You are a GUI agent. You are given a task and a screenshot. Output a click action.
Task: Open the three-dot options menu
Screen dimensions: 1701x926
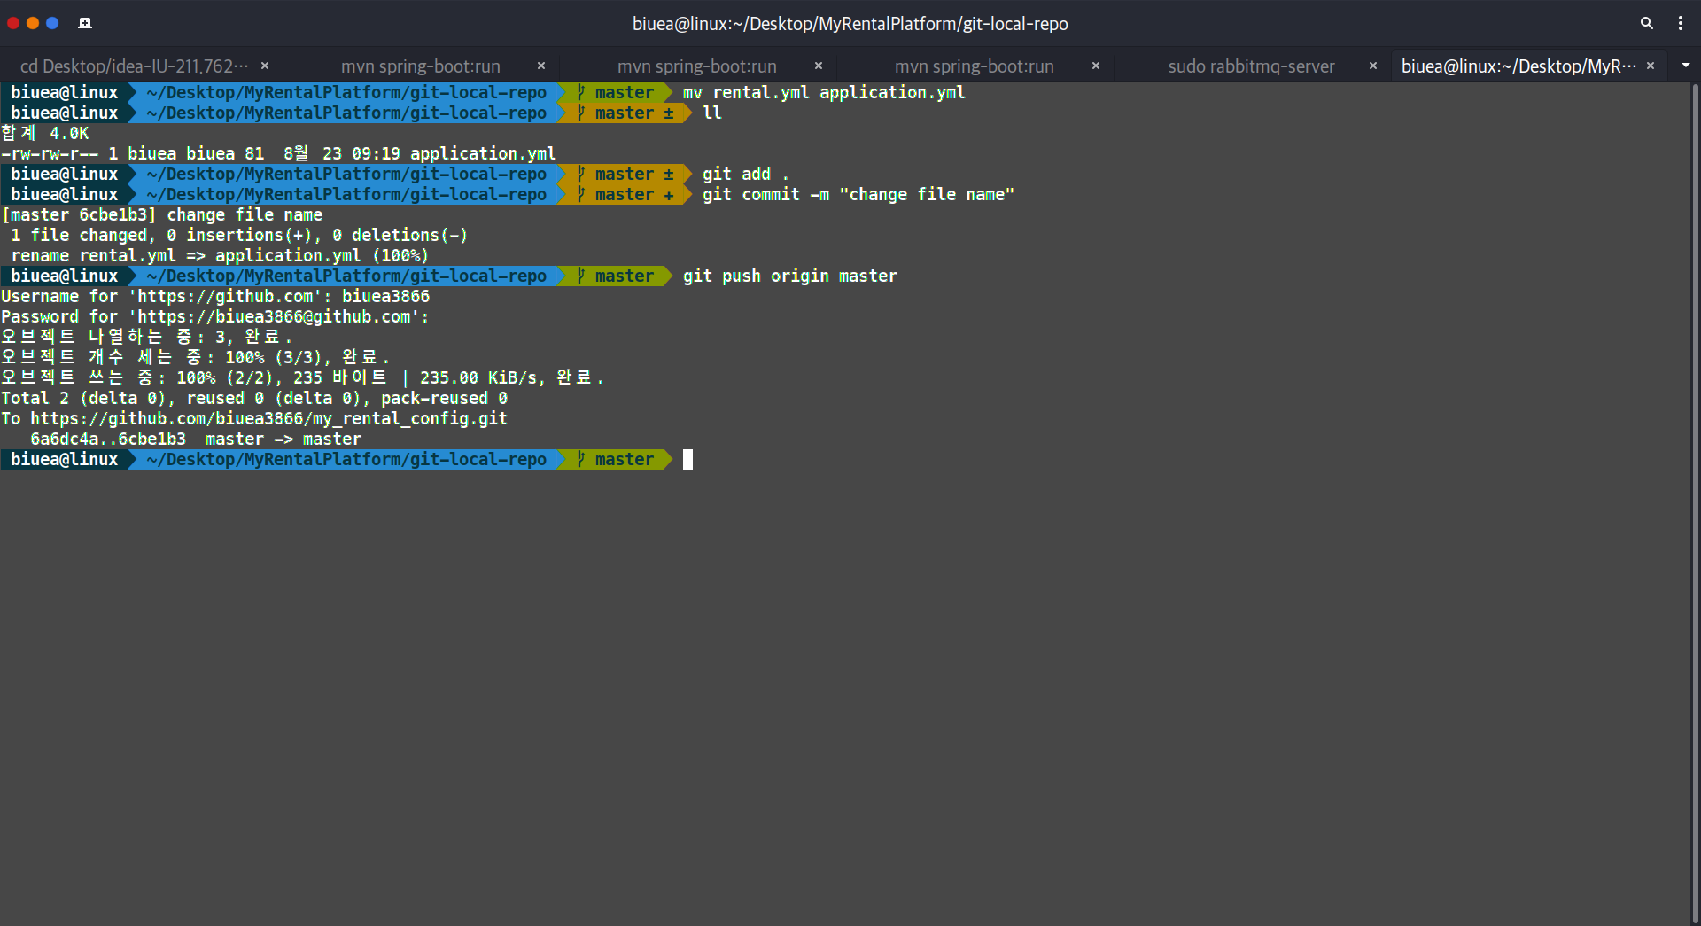pyautogui.click(x=1681, y=23)
